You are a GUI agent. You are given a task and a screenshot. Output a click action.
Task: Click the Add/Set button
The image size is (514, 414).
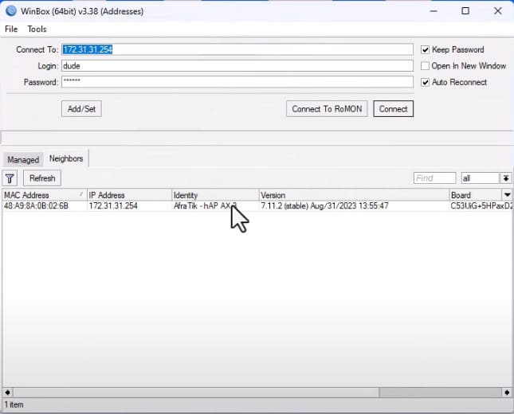tap(81, 109)
